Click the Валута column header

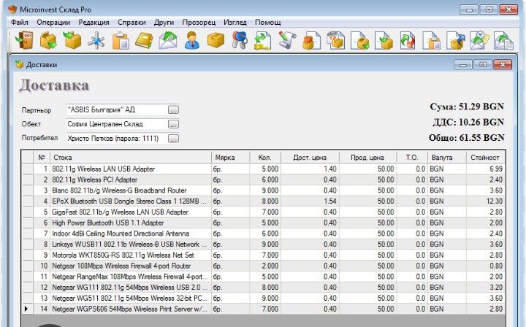447,157
